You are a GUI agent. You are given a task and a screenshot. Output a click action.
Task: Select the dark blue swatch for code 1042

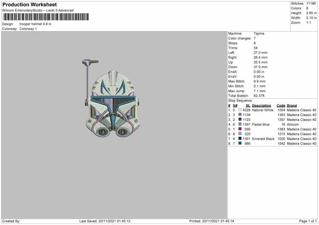(240, 143)
